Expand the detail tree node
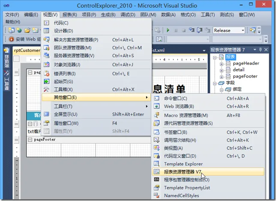 click(x=221, y=70)
